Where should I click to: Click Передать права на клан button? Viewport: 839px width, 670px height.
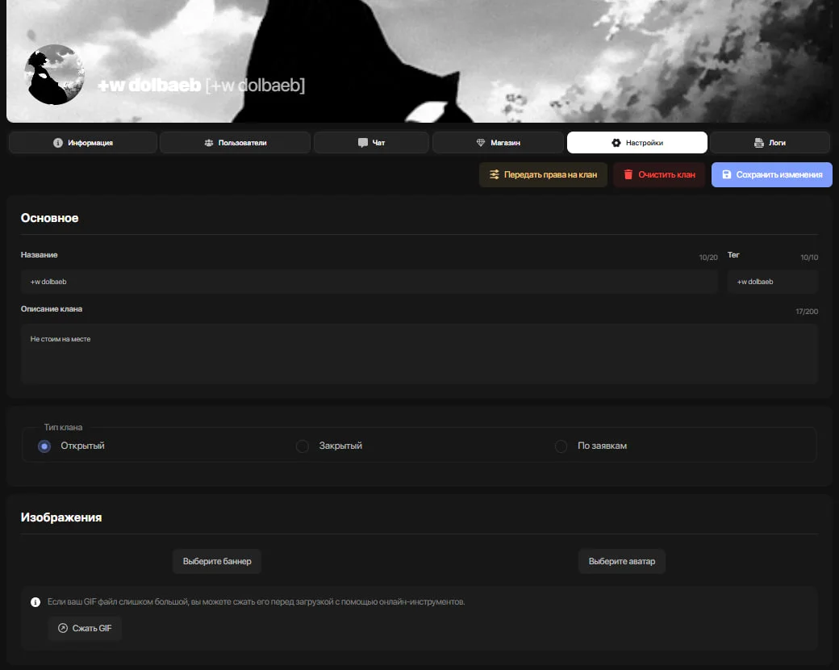[543, 174]
